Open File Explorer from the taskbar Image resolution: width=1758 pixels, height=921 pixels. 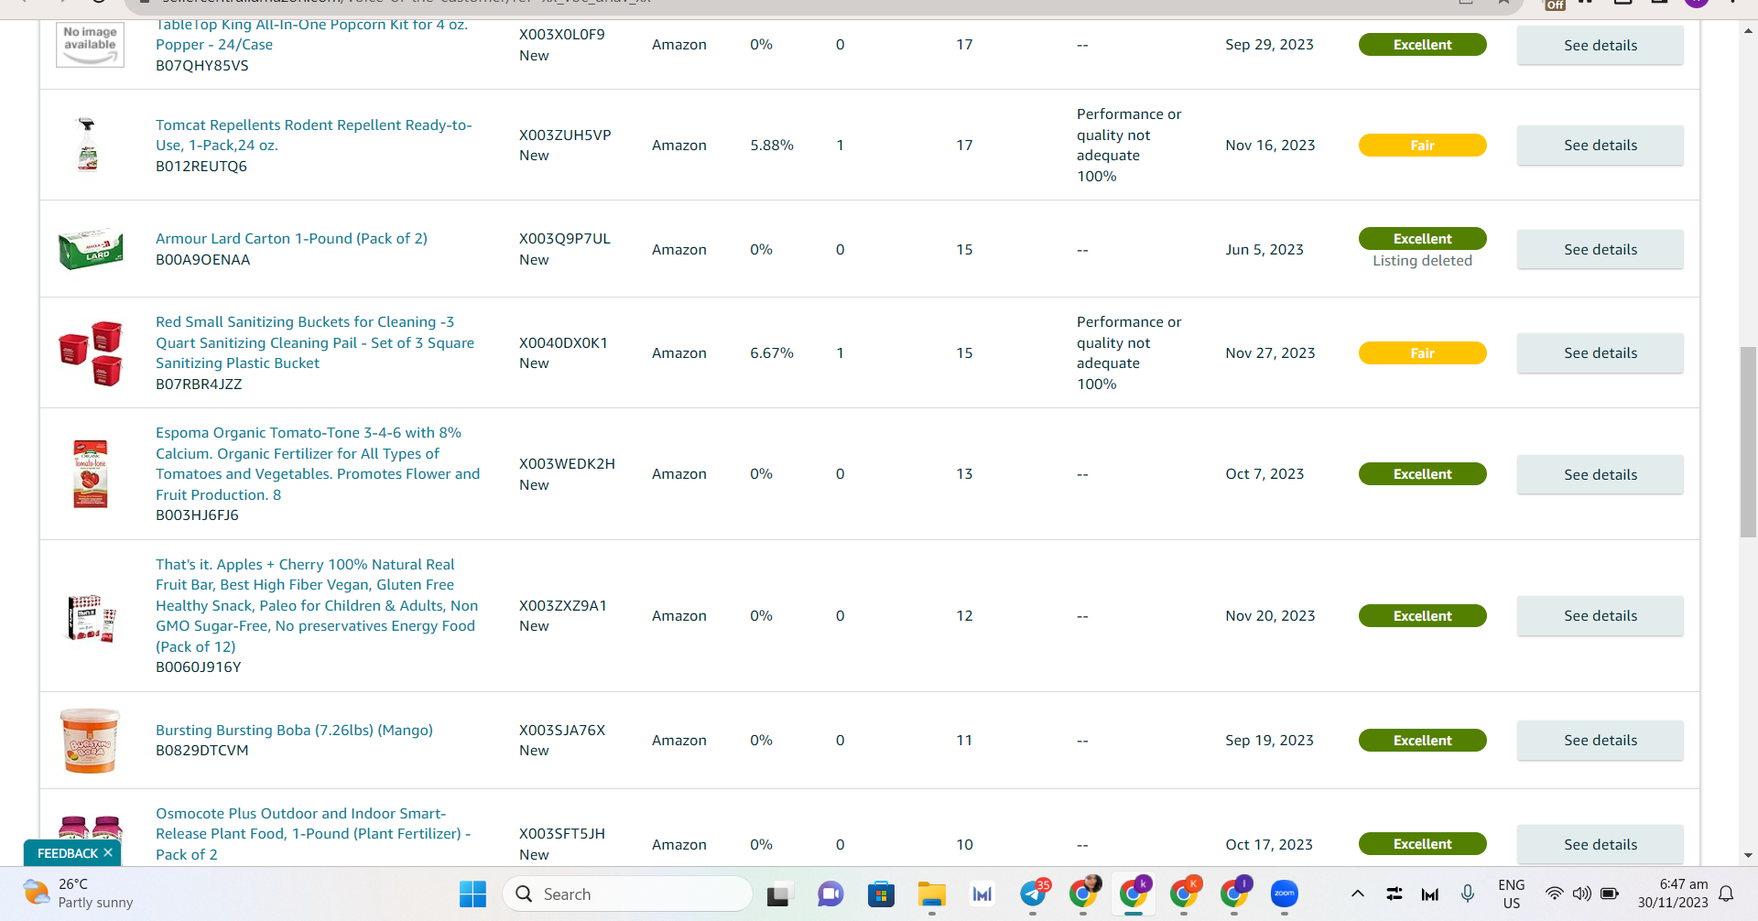[932, 894]
